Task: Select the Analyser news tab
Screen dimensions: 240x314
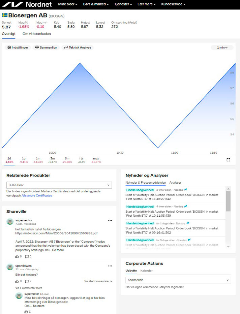Action: point(175,183)
